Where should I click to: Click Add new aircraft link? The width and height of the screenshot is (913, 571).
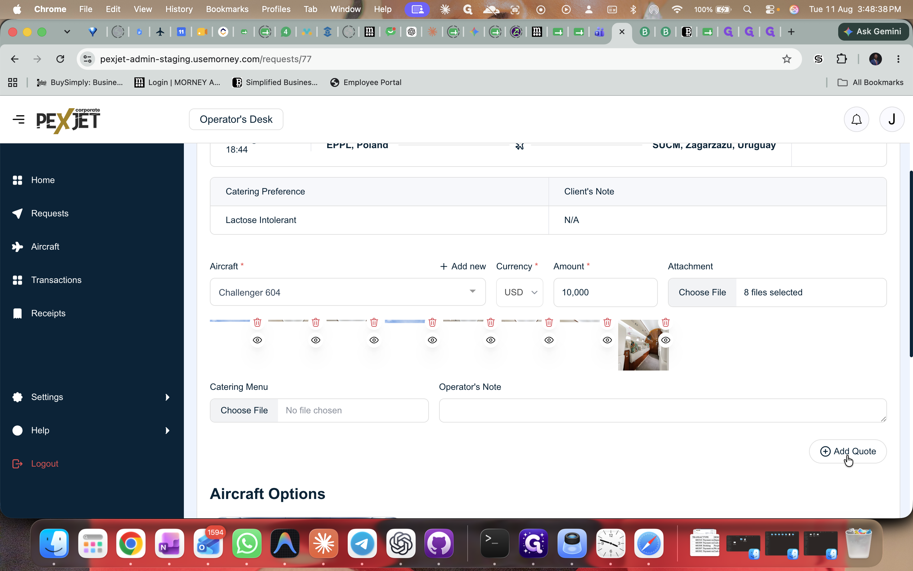[463, 266]
